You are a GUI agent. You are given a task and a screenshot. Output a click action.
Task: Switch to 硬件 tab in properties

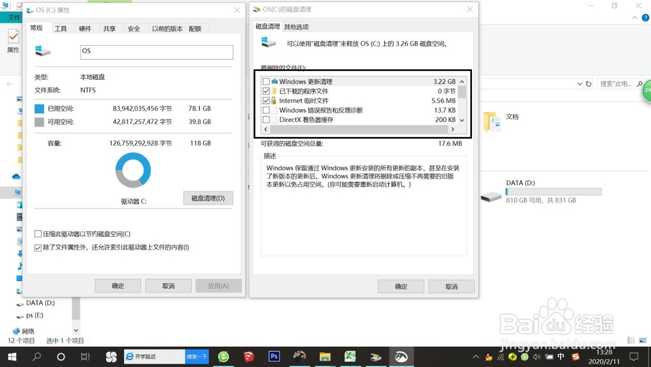(85, 29)
